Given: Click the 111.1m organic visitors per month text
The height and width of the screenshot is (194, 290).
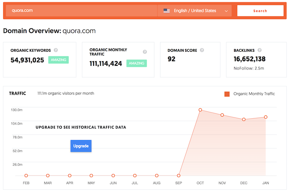Looking at the screenshot, I should tap(65, 93).
